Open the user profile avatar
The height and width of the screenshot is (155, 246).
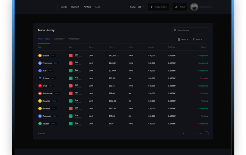[x=194, y=7]
